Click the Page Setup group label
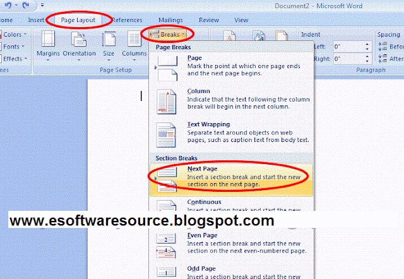 (116, 70)
